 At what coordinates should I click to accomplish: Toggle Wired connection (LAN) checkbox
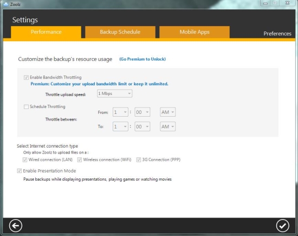click(x=25, y=160)
